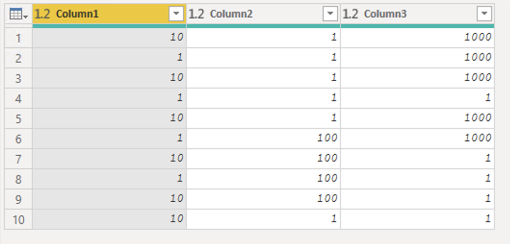
Task: Click the Column3 decimal data type icon
Action: pos(350,14)
